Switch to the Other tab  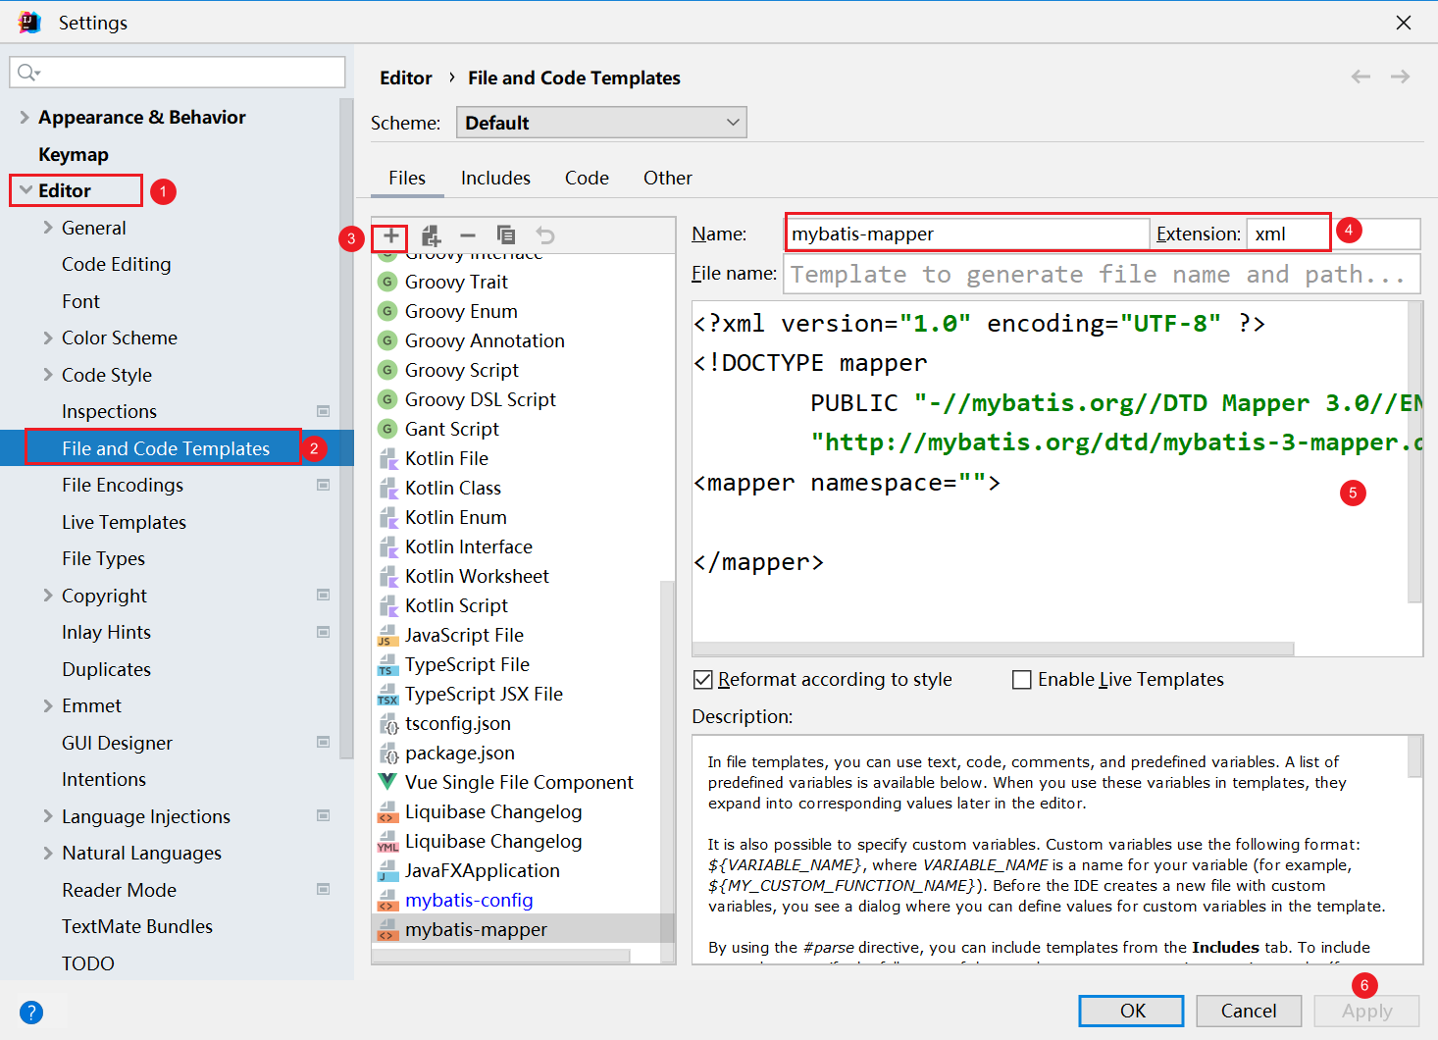pyautogui.click(x=668, y=178)
